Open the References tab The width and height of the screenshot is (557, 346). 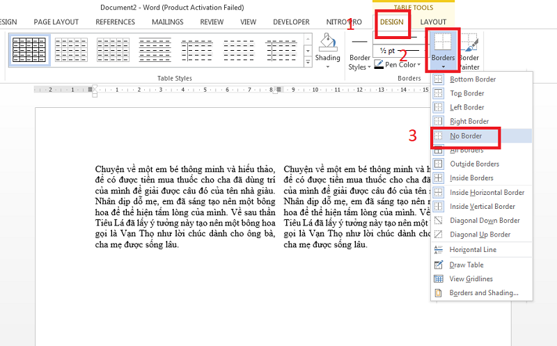click(x=115, y=22)
